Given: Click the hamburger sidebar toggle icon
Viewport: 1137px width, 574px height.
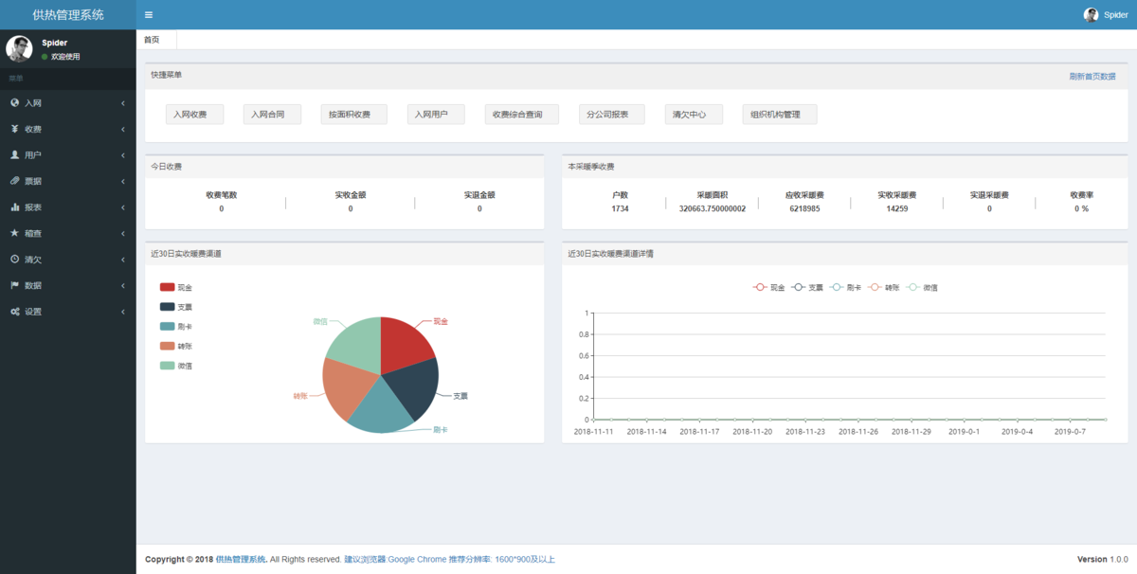Looking at the screenshot, I should pyautogui.click(x=149, y=15).
